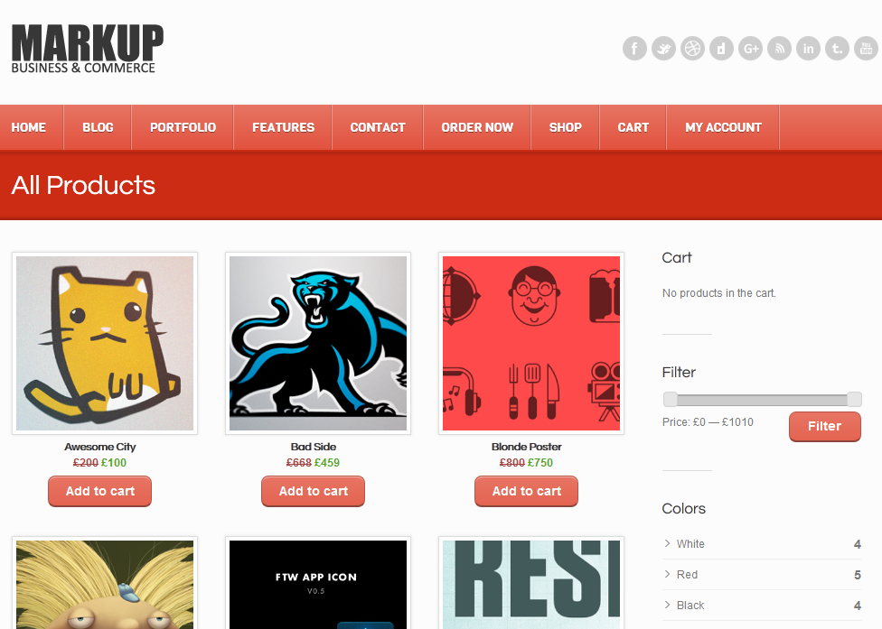Expand the White color filter
This screenshot has width=882, height=629.
click(x=762, y=543)
